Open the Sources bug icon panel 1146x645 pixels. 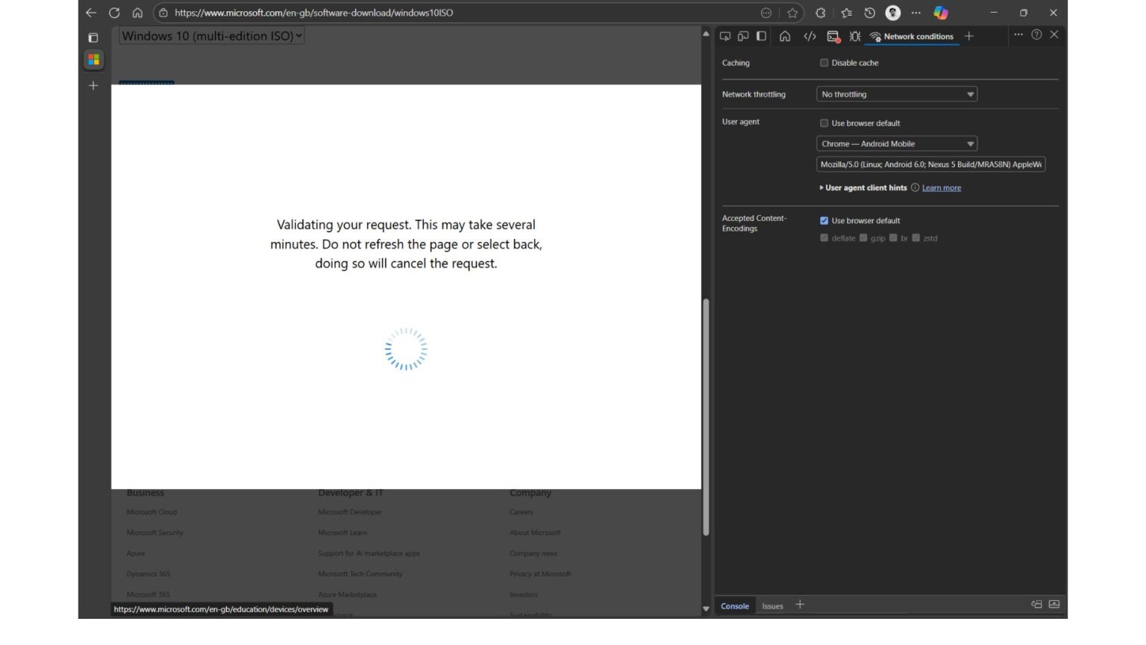855,36
